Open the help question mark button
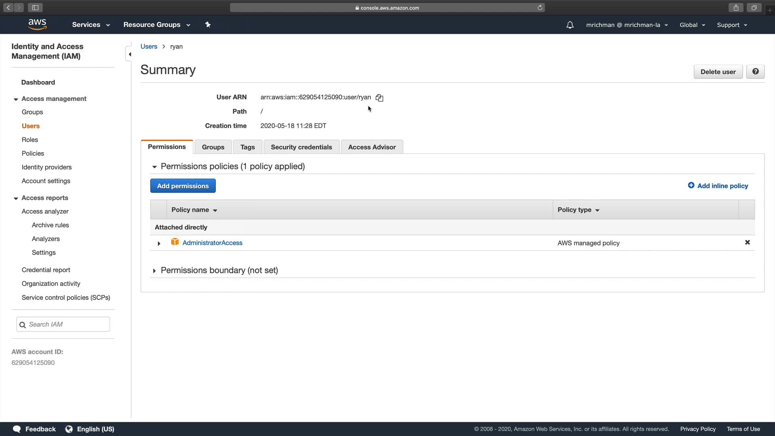 (755, 71)
